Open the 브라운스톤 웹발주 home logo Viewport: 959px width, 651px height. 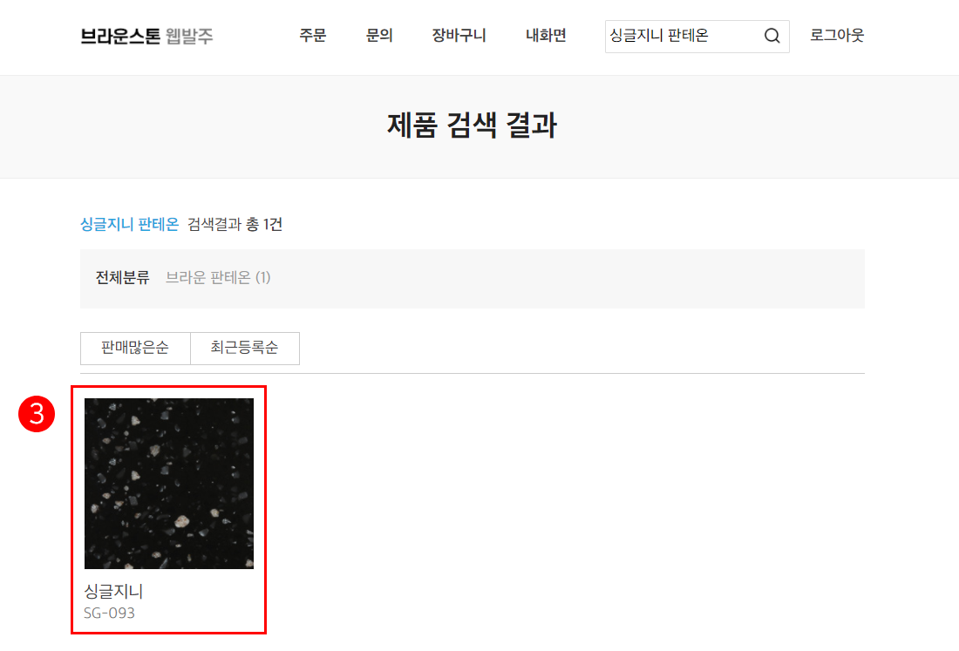[146, 36]
